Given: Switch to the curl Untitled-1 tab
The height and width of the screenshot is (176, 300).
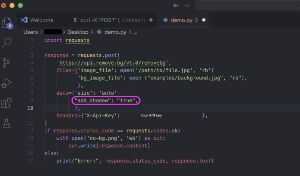Looking at the screenshot, I should (109, 20).
